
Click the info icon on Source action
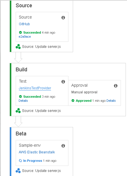pos(63,18)
